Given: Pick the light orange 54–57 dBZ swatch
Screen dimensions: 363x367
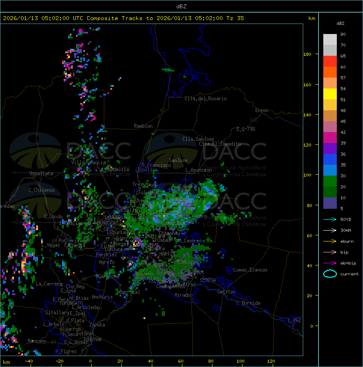Looking at the screenshot, I should point(330,83).
